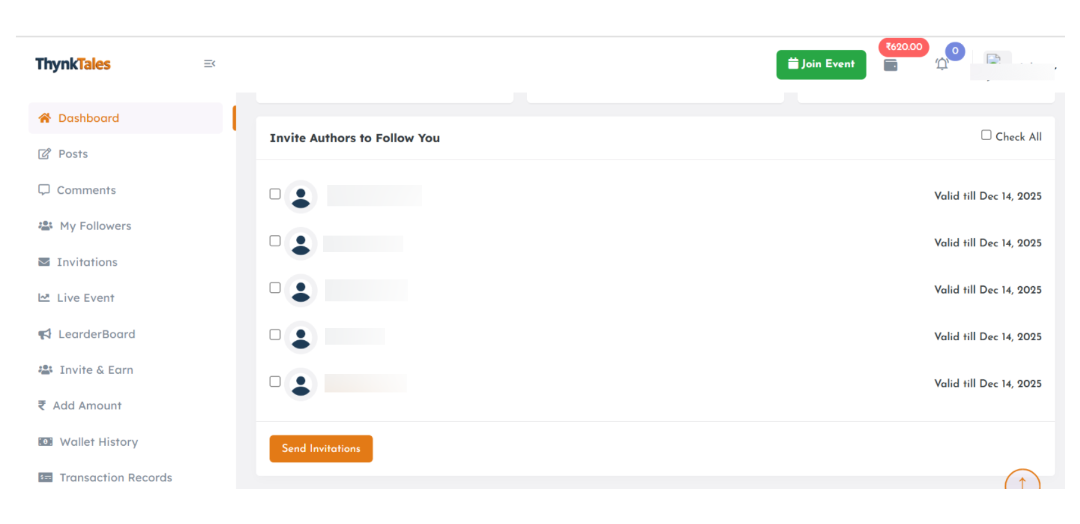
Task: Open Wallet History in sidebar
Action: pos(98,442)
